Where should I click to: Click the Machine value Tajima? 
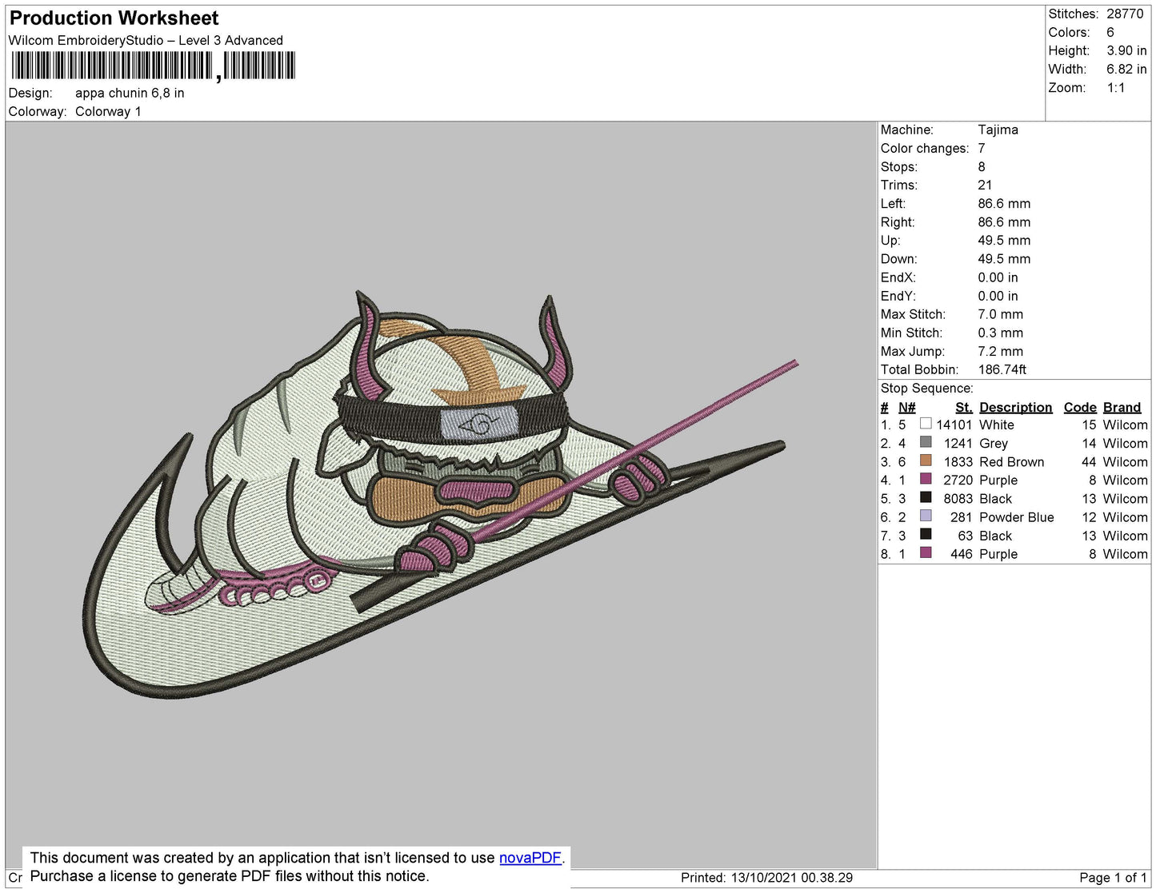998,130
